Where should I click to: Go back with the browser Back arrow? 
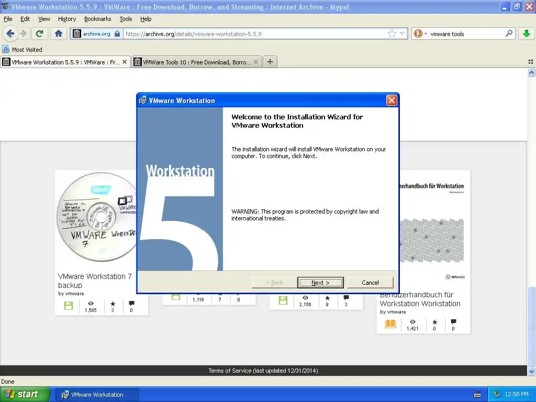(x=10, y=33)
